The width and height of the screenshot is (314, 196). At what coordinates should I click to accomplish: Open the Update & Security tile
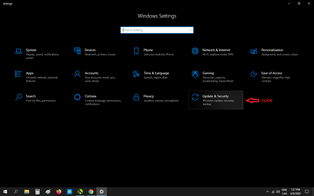point(216,100)
